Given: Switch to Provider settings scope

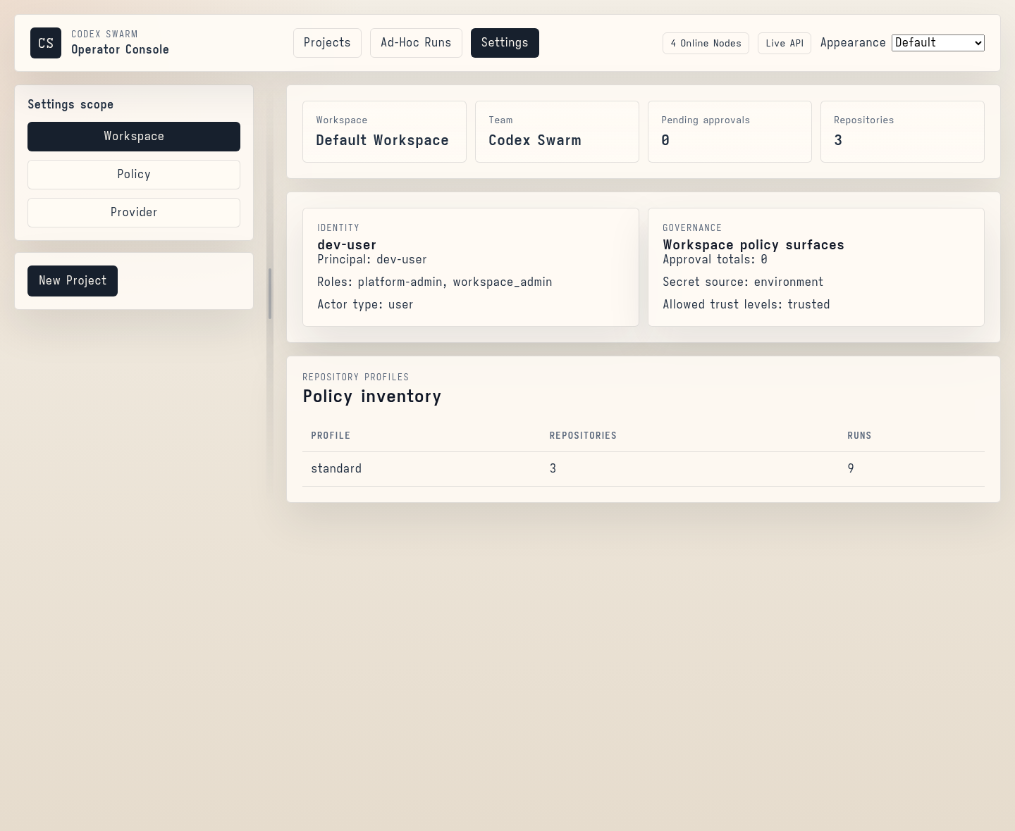Looking at the screenshot, I should [x=134, y=213].
